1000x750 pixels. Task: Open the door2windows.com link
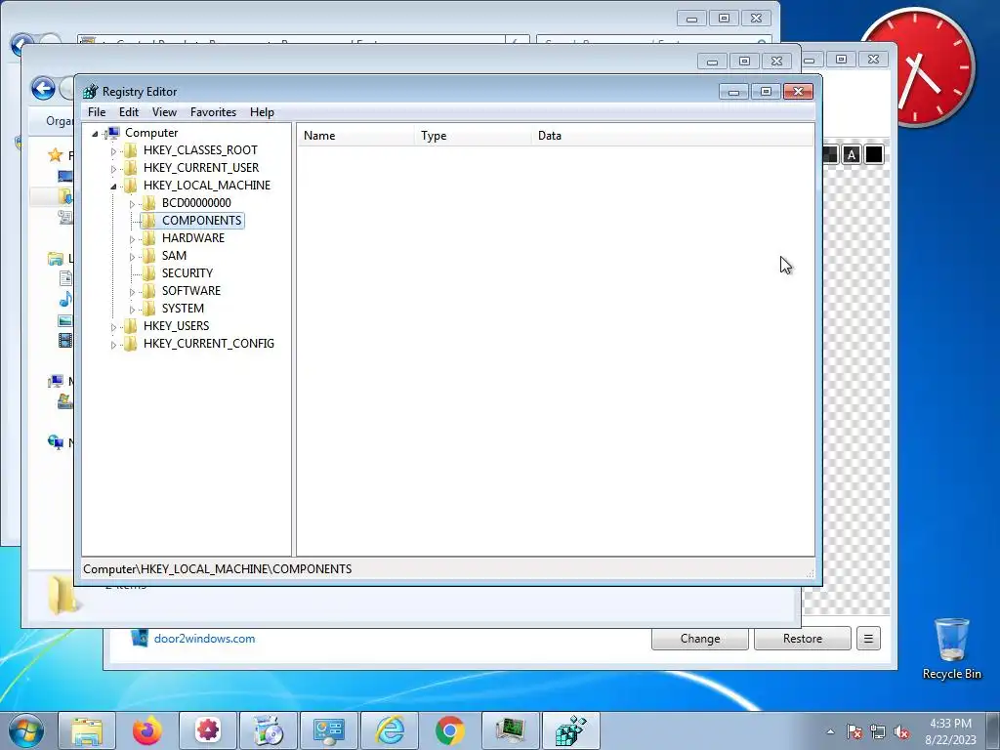point(204,639)
